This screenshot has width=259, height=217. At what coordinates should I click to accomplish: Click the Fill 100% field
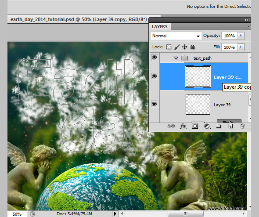point(229,47)
